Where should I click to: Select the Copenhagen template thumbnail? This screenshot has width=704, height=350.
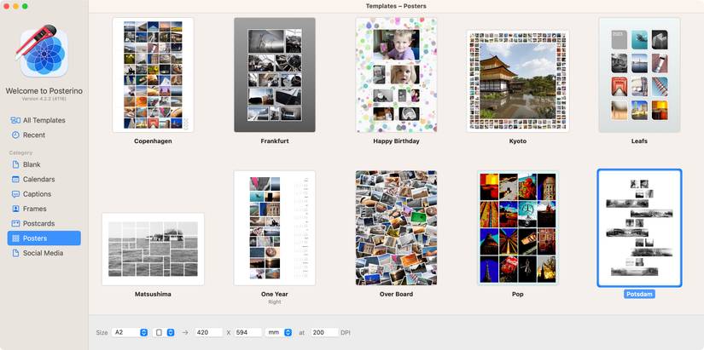(x=153, y=75)
